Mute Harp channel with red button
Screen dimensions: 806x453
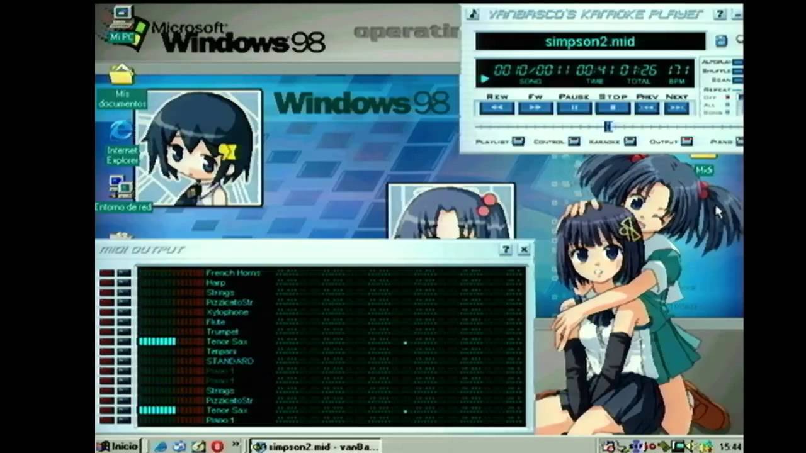(x=107, y=283)
